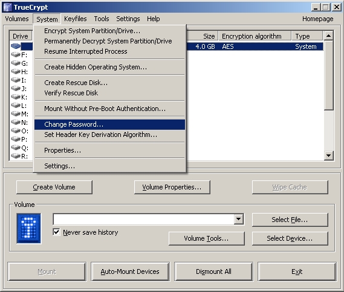Click the AES cell in system row
This screenshot has height=292, width=344.
[x=228, y=46]
